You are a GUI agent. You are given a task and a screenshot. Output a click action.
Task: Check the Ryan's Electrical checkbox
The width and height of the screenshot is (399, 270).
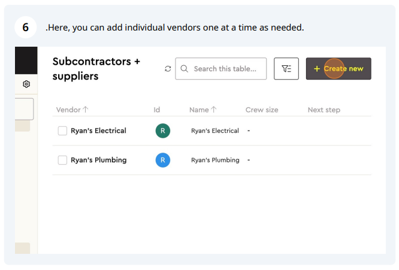pos(62,131)
